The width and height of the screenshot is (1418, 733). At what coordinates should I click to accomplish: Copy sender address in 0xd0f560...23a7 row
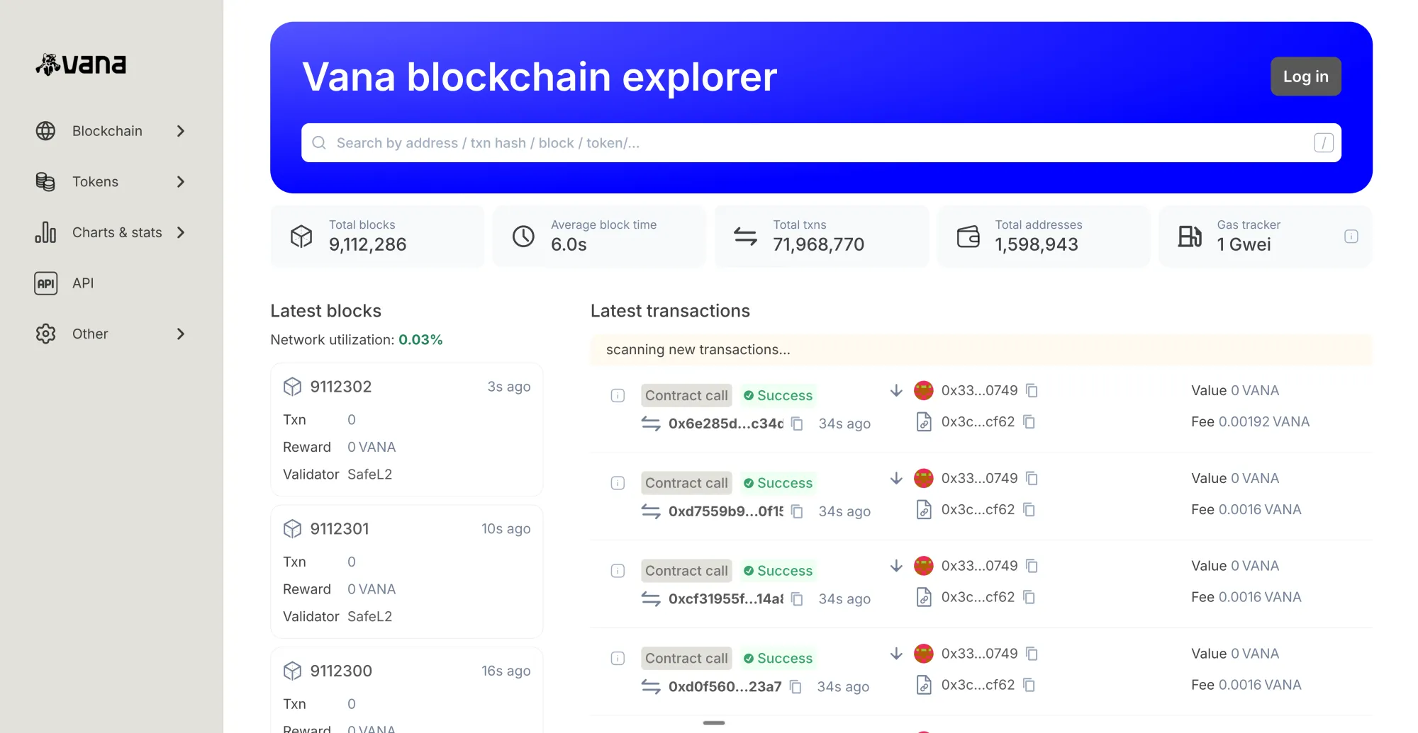click(x=1032, y=654)
